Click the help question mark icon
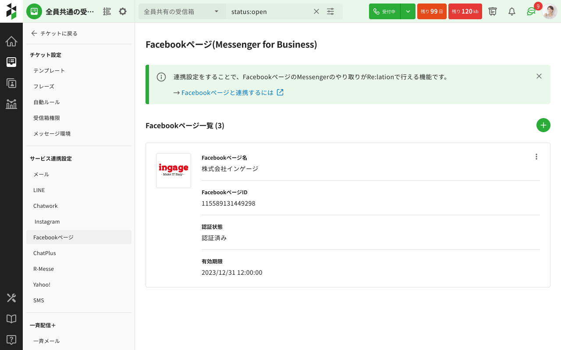This screenshot has height=350, width=561. point(11,339)
